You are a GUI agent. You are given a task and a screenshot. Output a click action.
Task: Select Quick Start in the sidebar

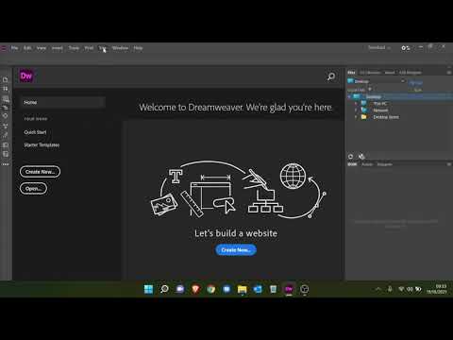(35, 132)
